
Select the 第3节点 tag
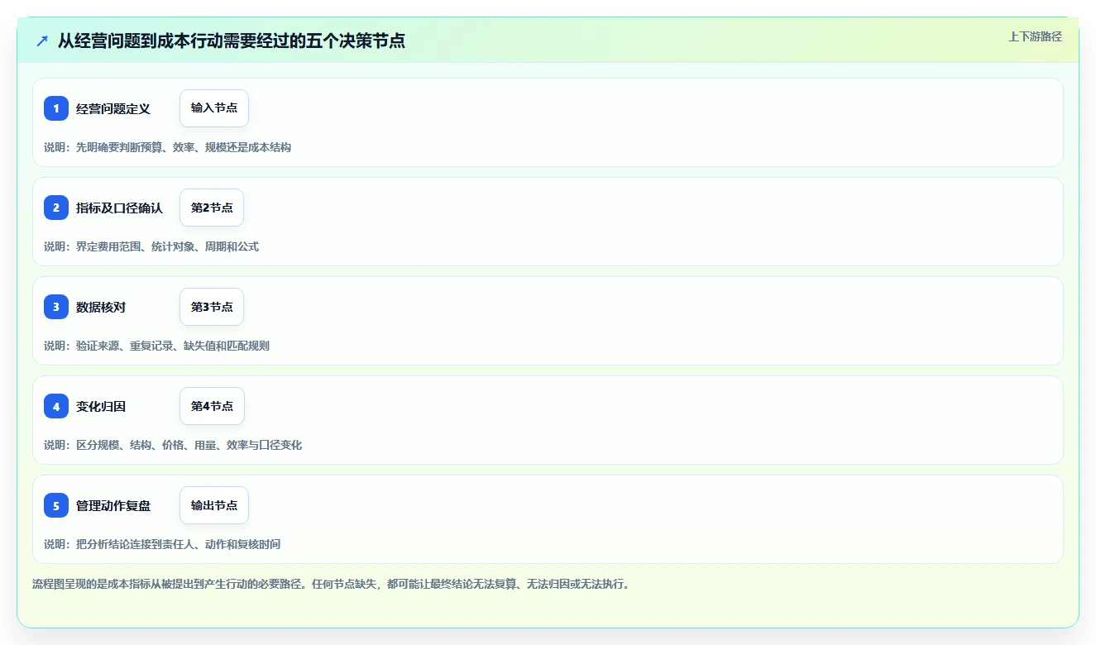point(212,307)
